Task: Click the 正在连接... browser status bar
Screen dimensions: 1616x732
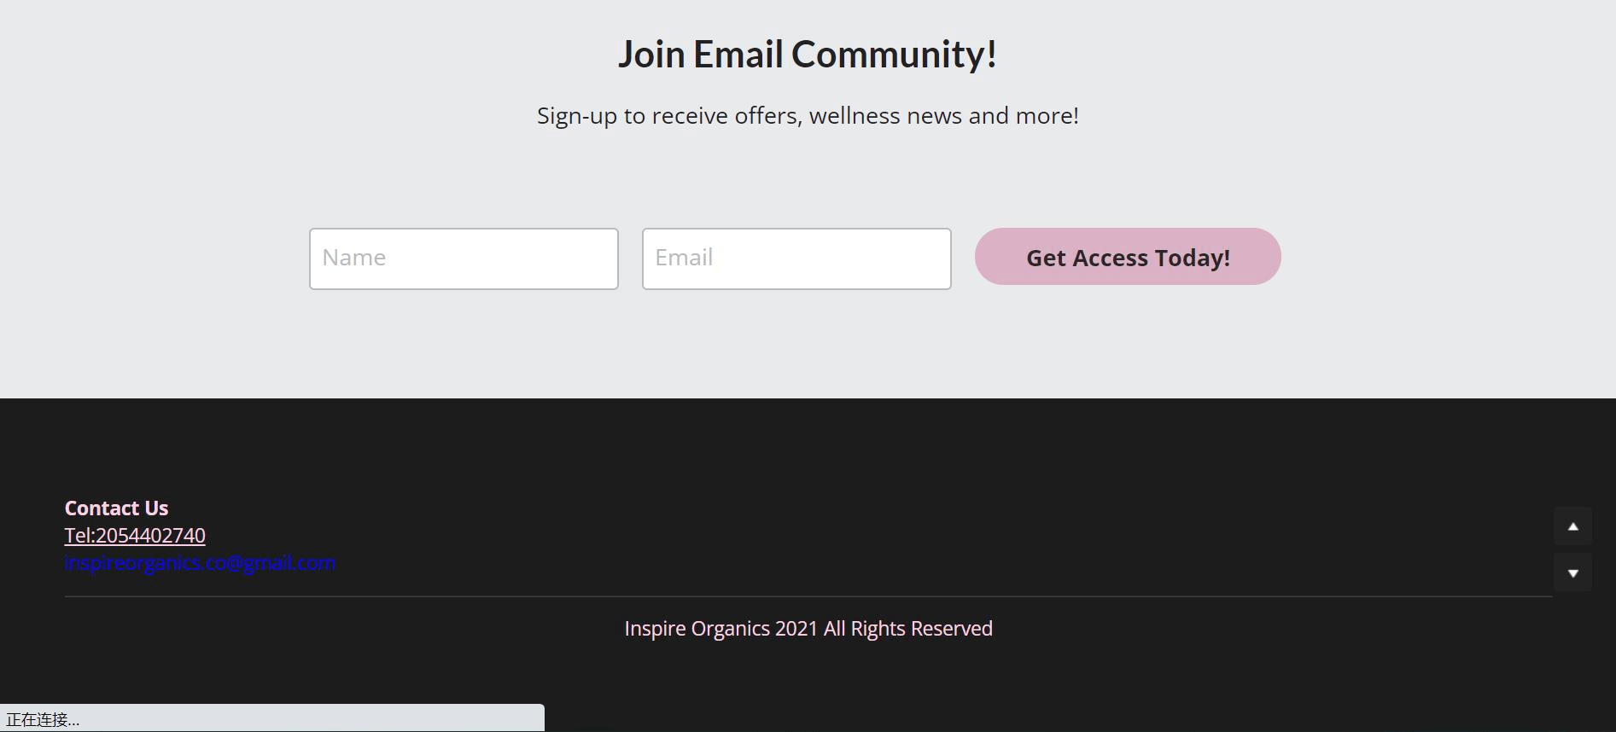Action: (x=271, y=718)
